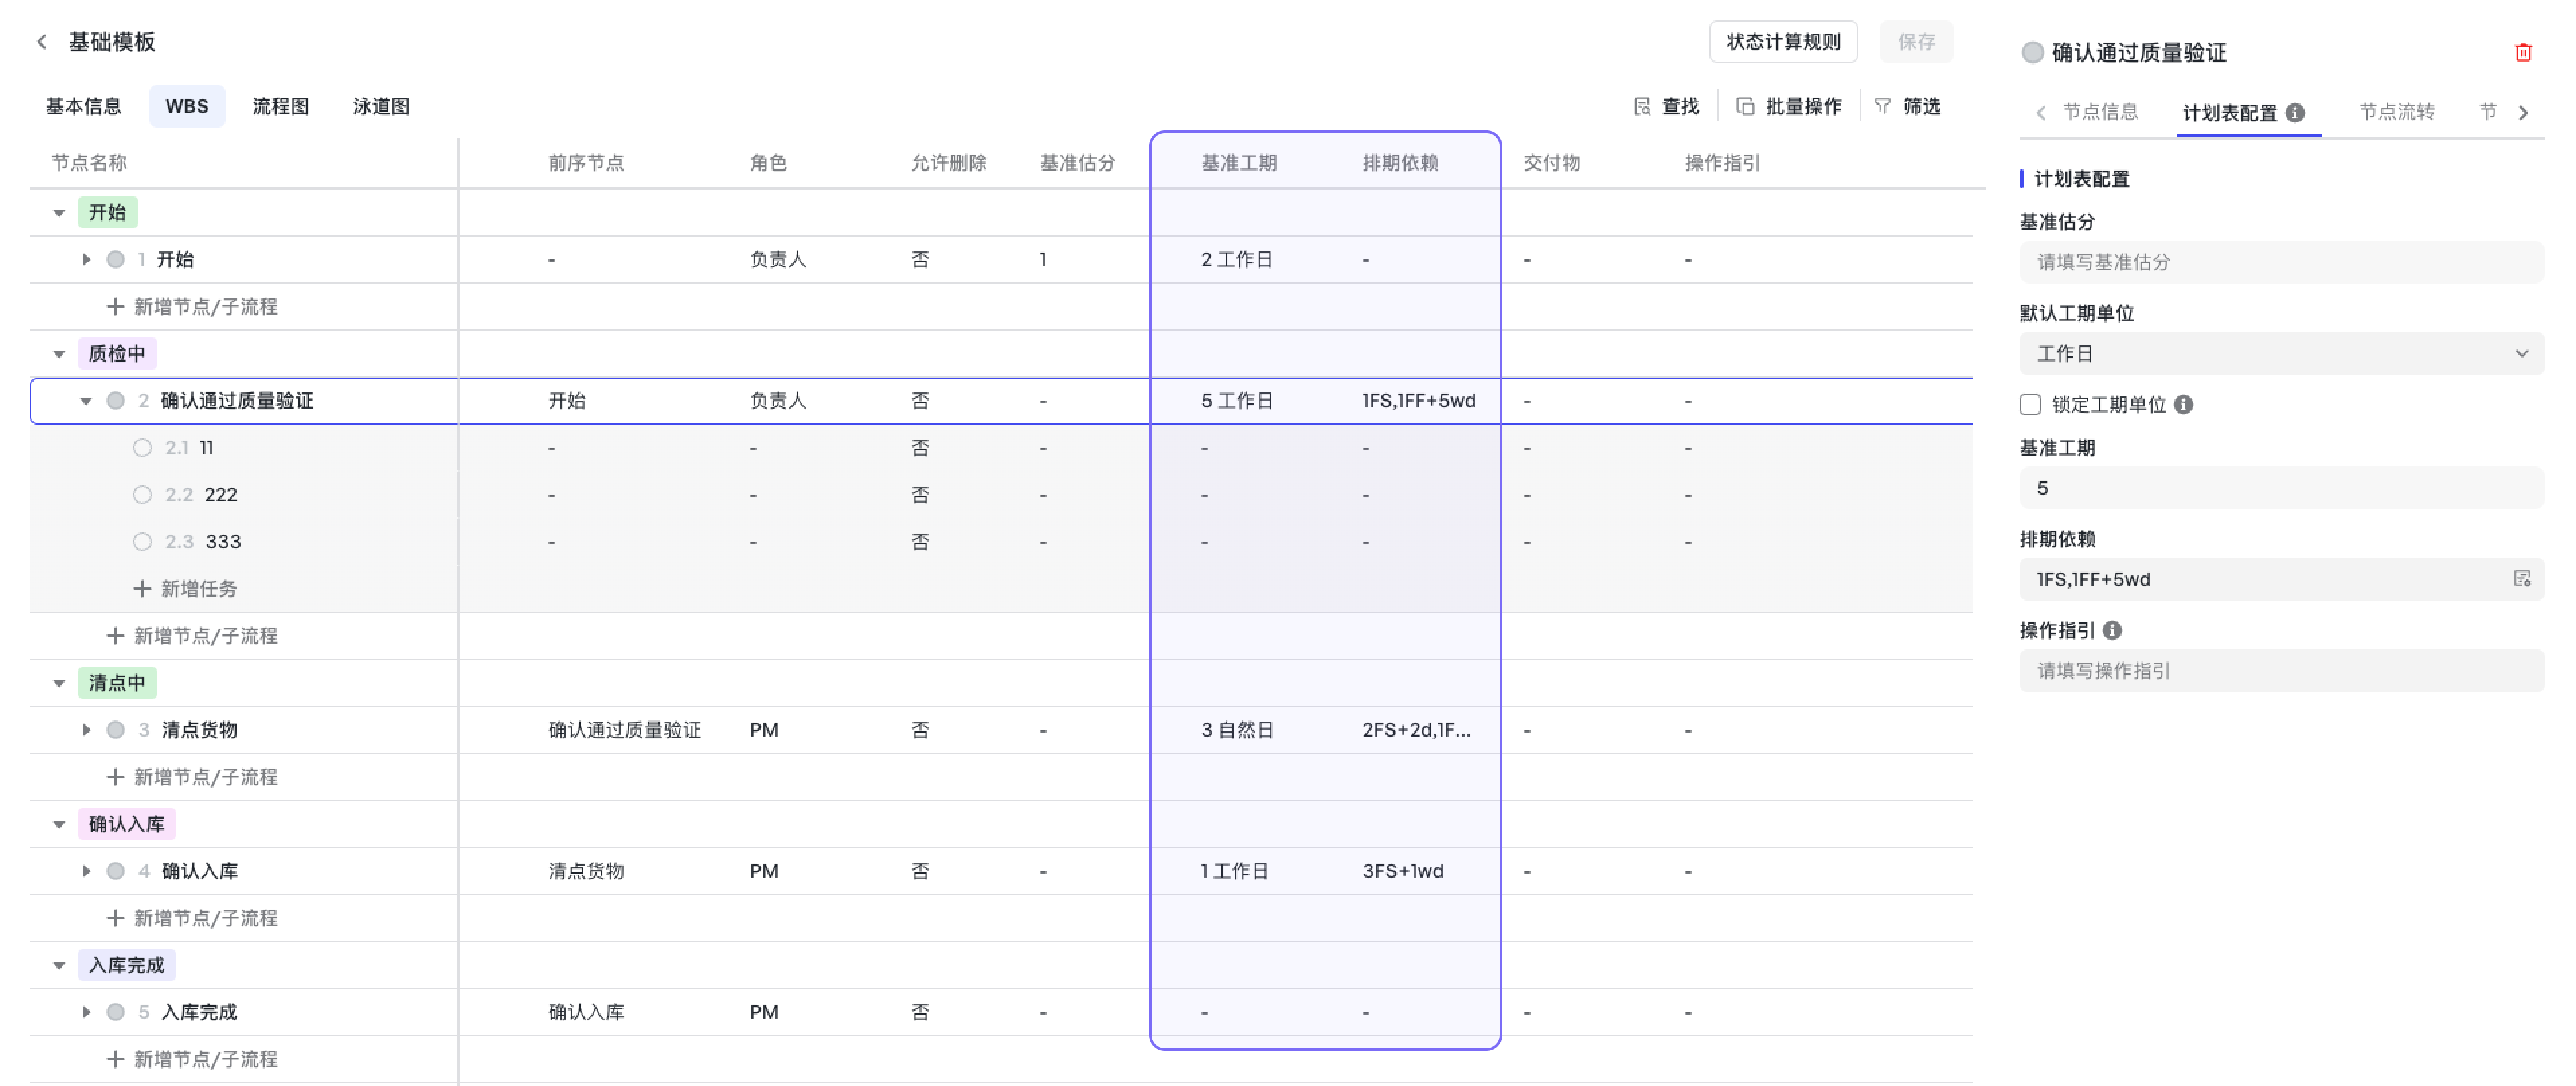Add node under 质检中 via 新增节点/子流程
The height and width of the screenshot is (1086, 2576).
192,636
